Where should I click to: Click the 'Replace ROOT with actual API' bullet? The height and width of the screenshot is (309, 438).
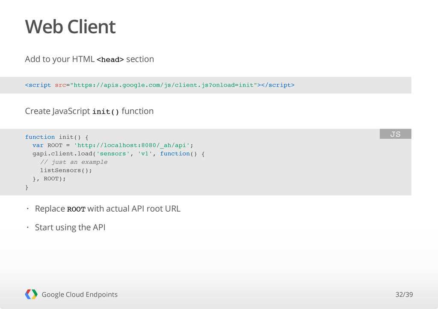pyautogui.click(x=107, y=209)
